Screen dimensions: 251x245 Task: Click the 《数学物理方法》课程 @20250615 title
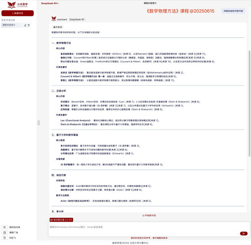(180, 11)
